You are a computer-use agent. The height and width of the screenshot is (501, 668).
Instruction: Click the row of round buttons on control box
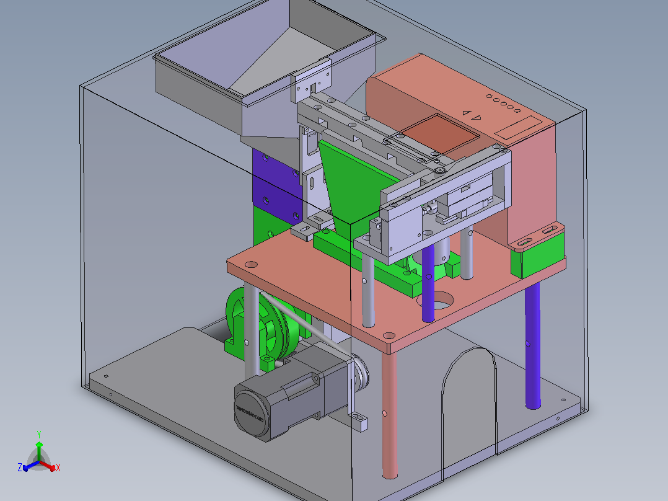[x=503, y=103]
